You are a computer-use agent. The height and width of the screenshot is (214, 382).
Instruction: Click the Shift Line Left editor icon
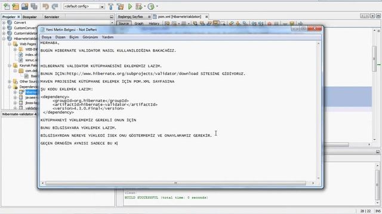pos(254,23)
